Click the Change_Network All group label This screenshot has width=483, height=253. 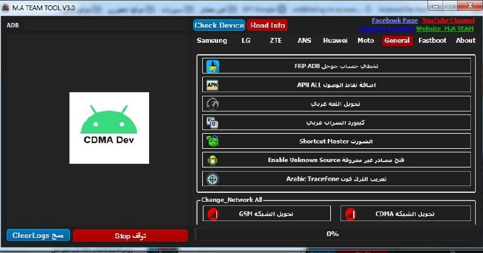232,200
